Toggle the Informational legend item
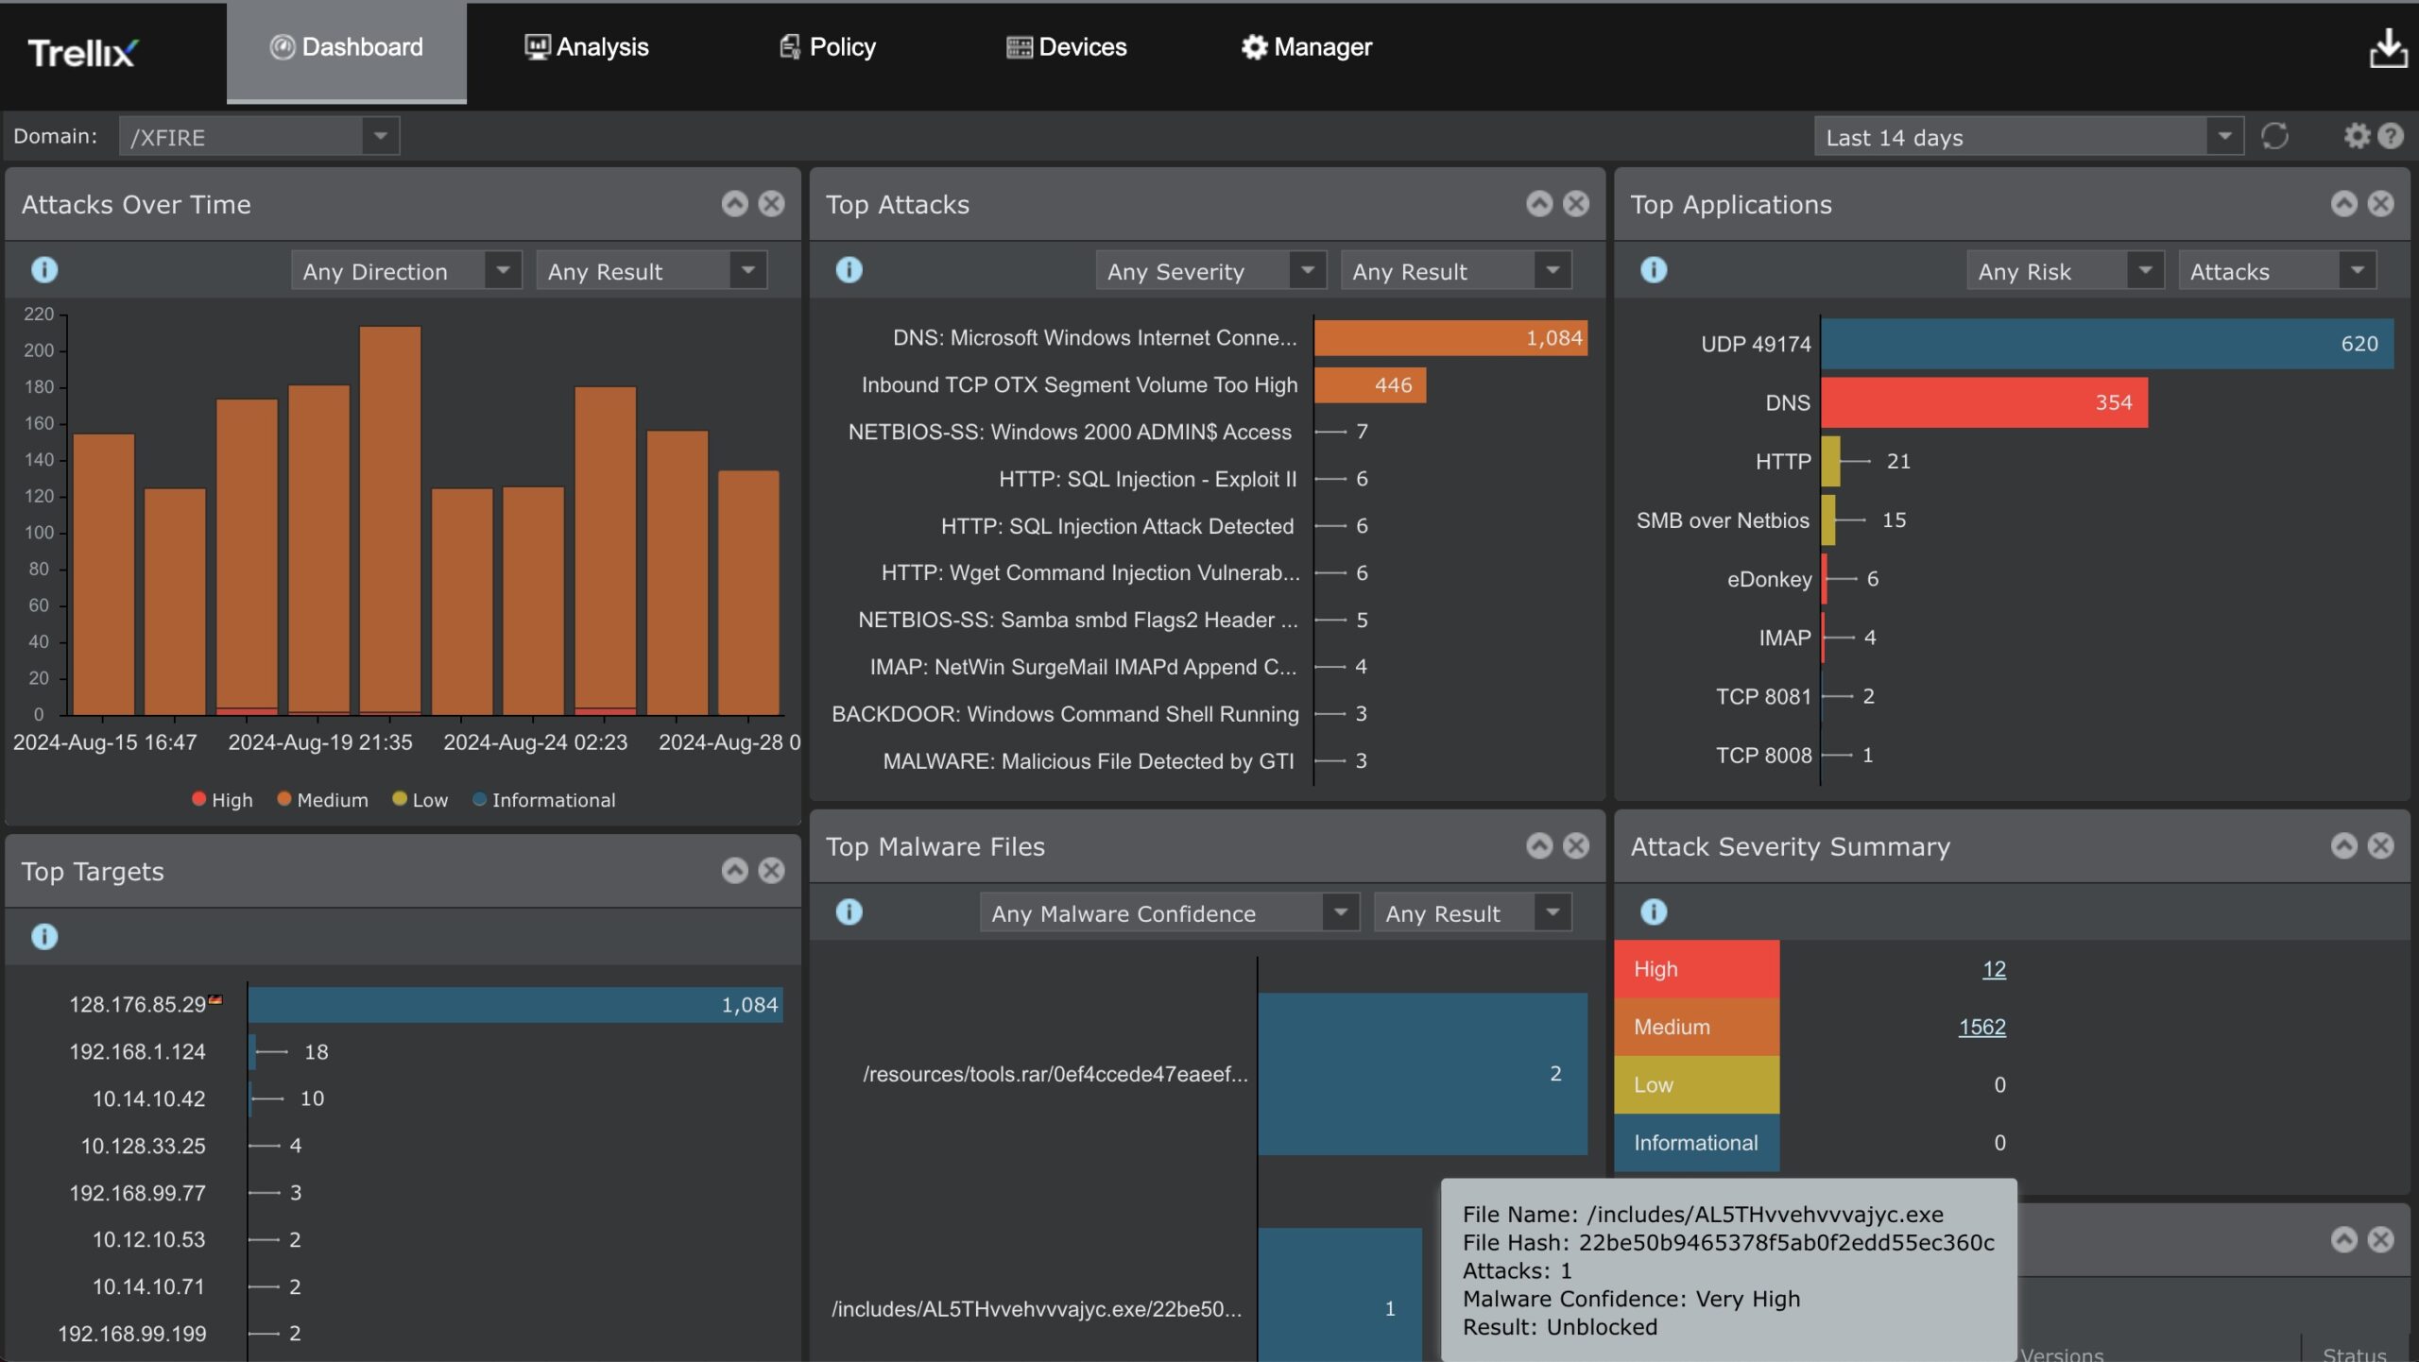The height and width of the screenshot is (1362, 2419). coord(546,799)
